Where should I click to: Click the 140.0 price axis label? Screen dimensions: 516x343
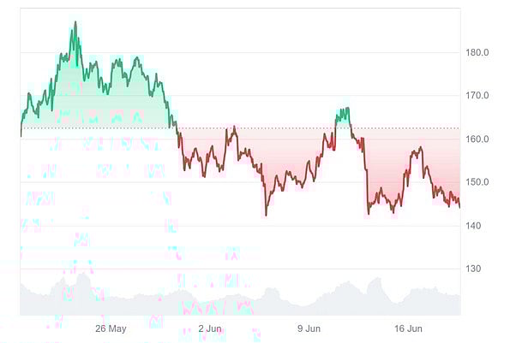pos(477,226)
